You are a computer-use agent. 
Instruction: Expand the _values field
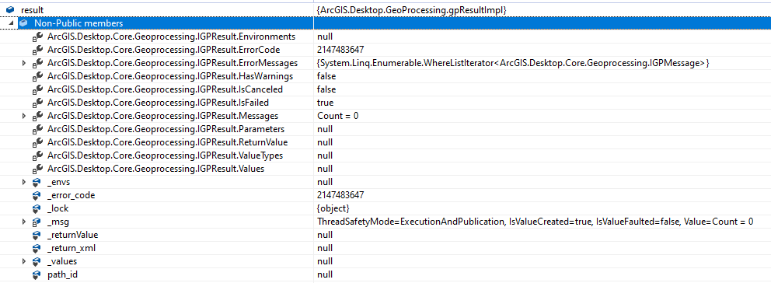tap(23, 261)
